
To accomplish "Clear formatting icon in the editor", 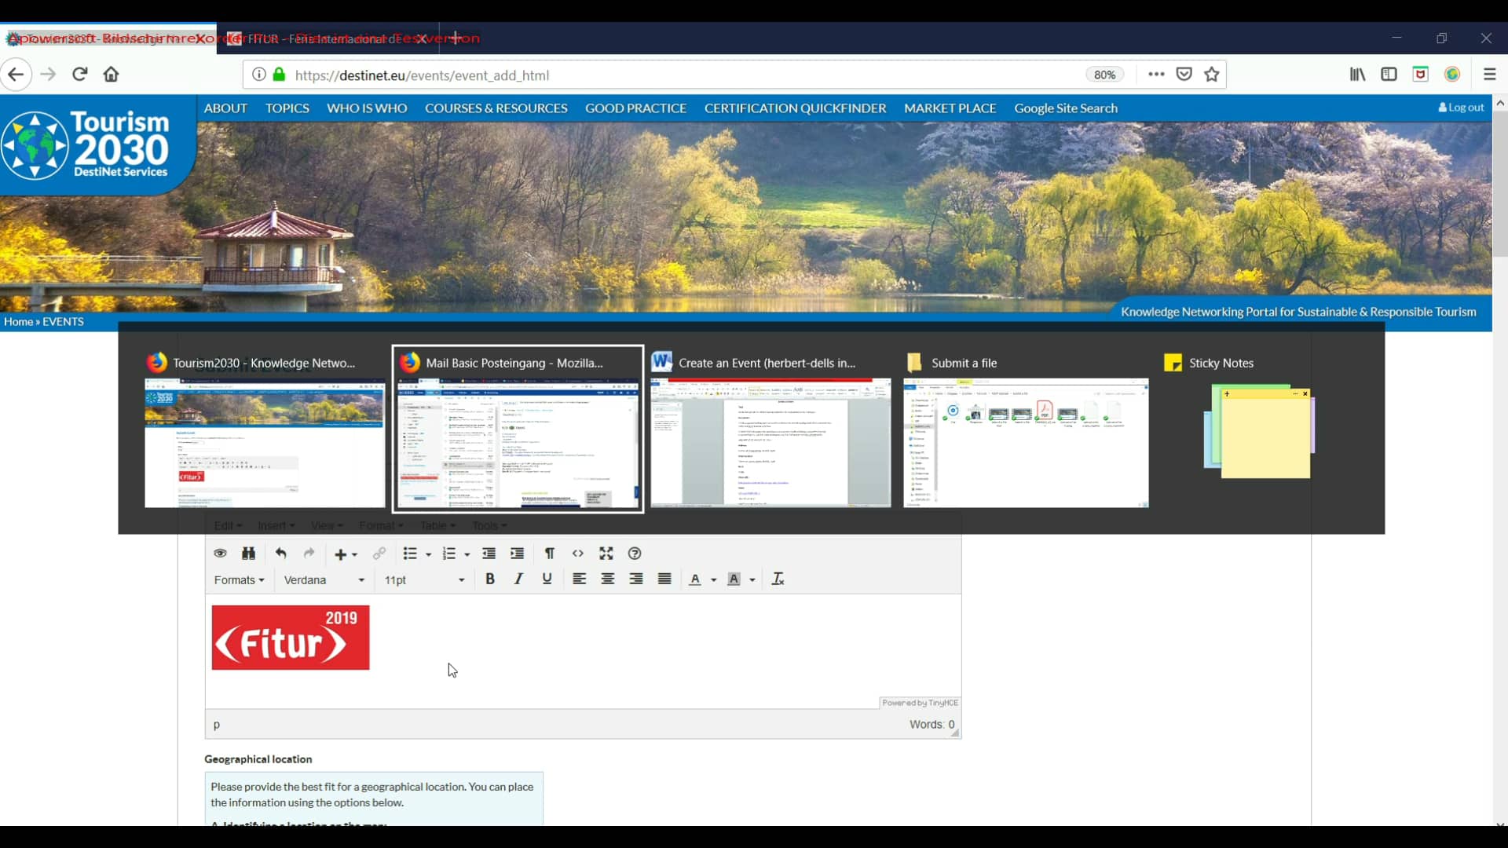I will coord(778,579).
